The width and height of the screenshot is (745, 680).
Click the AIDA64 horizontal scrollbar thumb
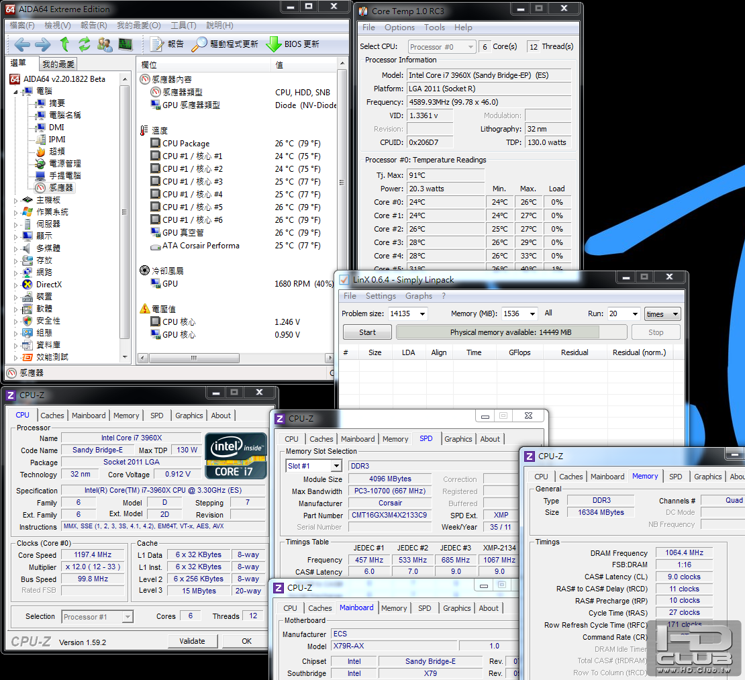(194, 358)
